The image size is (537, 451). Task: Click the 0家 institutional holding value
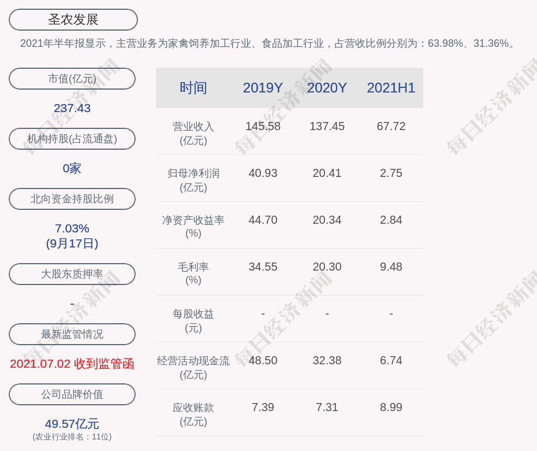pos(72,168)
